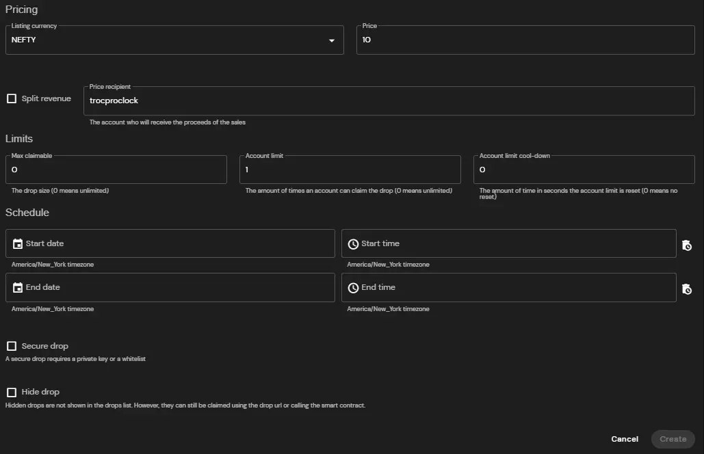Click the clock icon in End time
Screen dimensions: 704x454
click(x=353, y=288)
